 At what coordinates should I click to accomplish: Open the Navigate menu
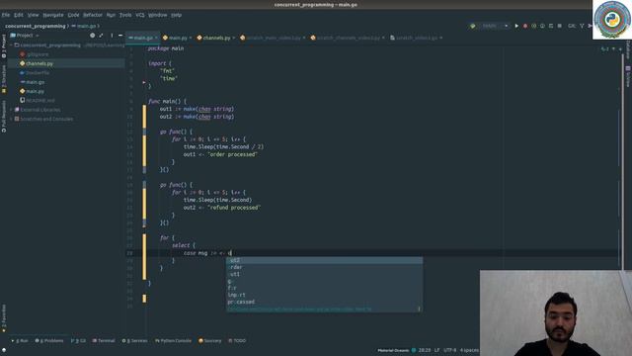[x=53, y=15]
